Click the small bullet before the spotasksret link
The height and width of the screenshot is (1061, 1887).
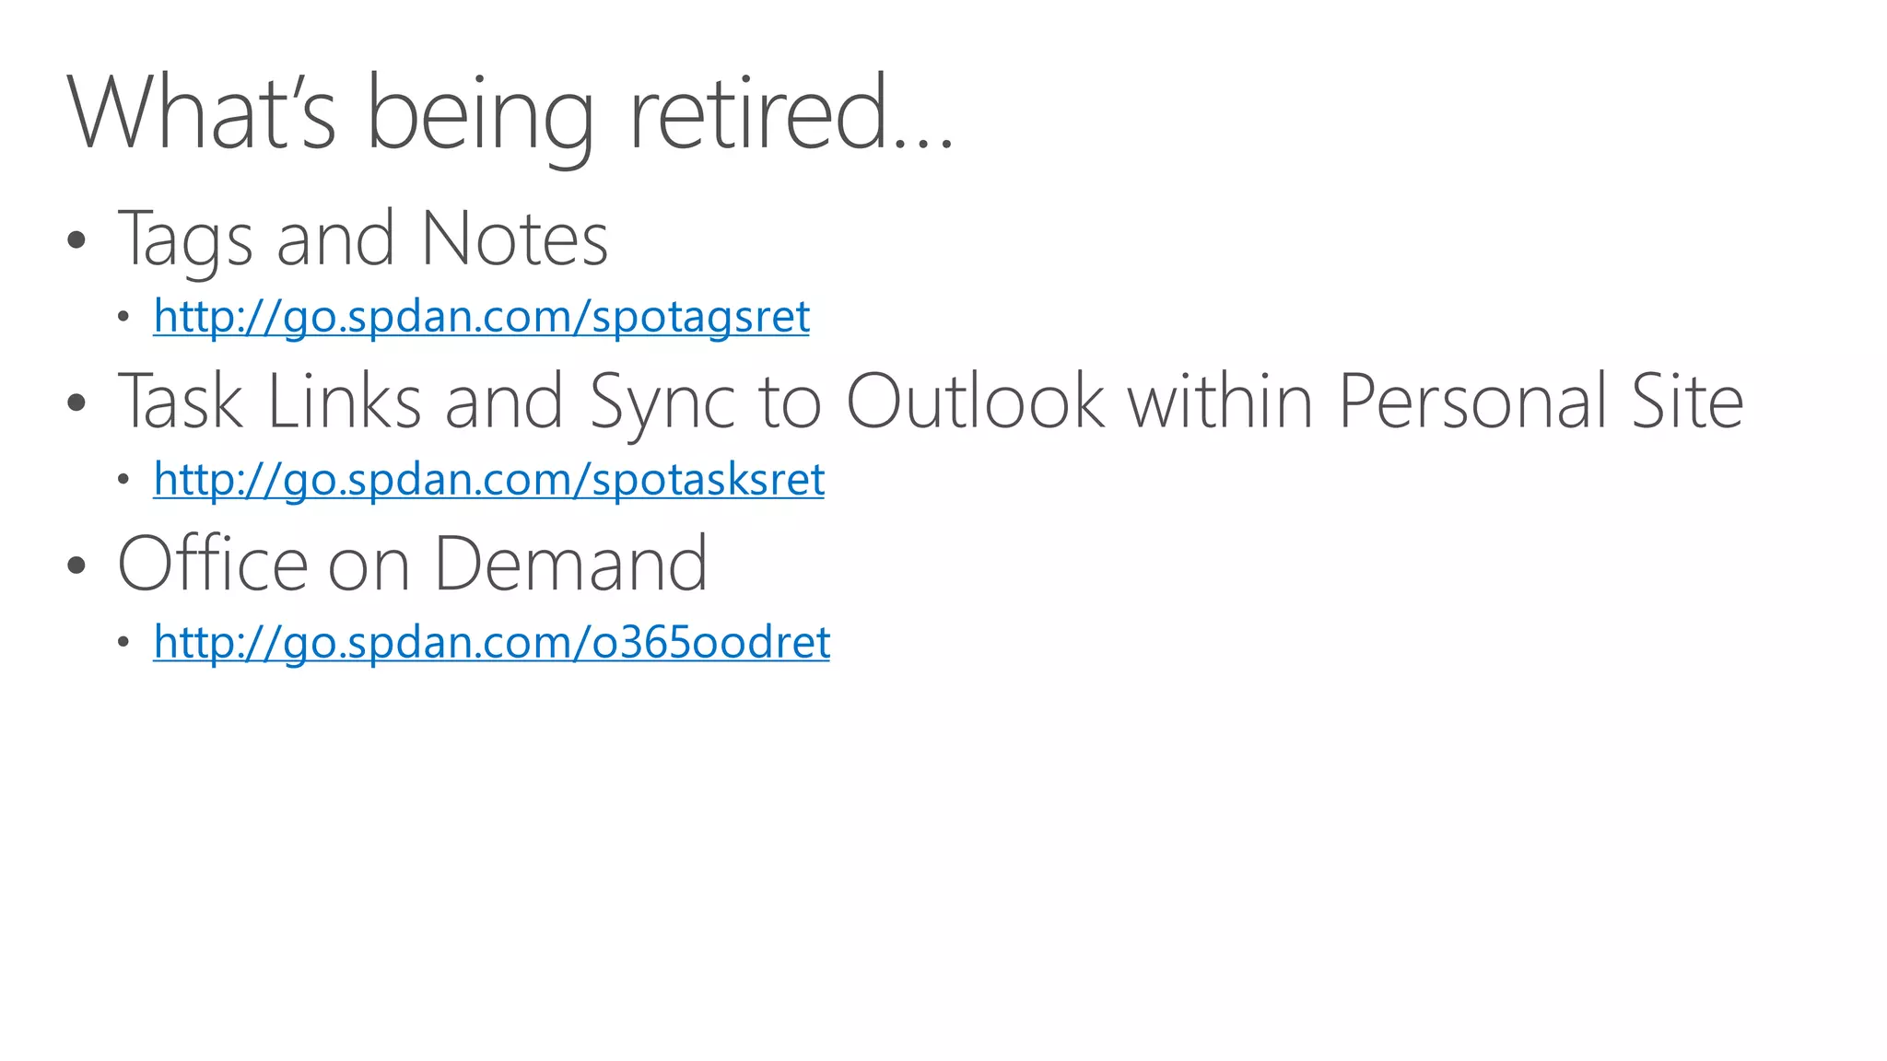[123, 480]
